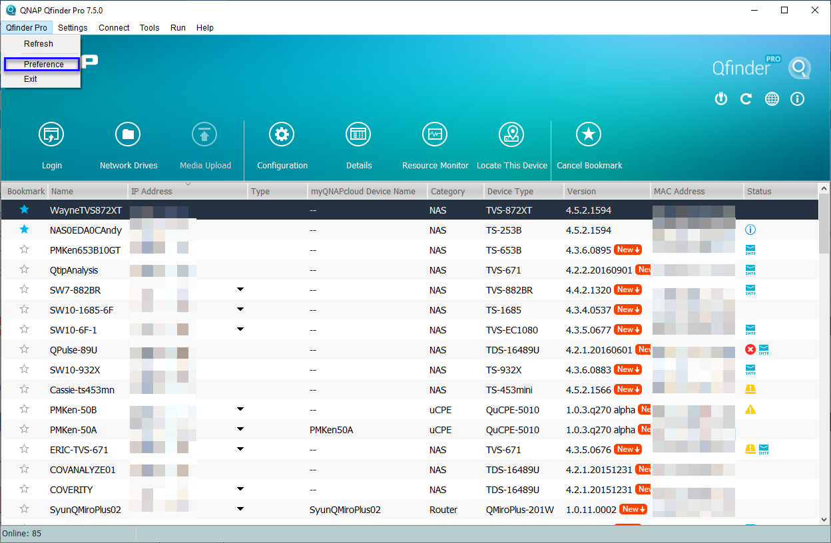Open the Configuration gear tool
This screenshot has width=831, height=543.
282,135
